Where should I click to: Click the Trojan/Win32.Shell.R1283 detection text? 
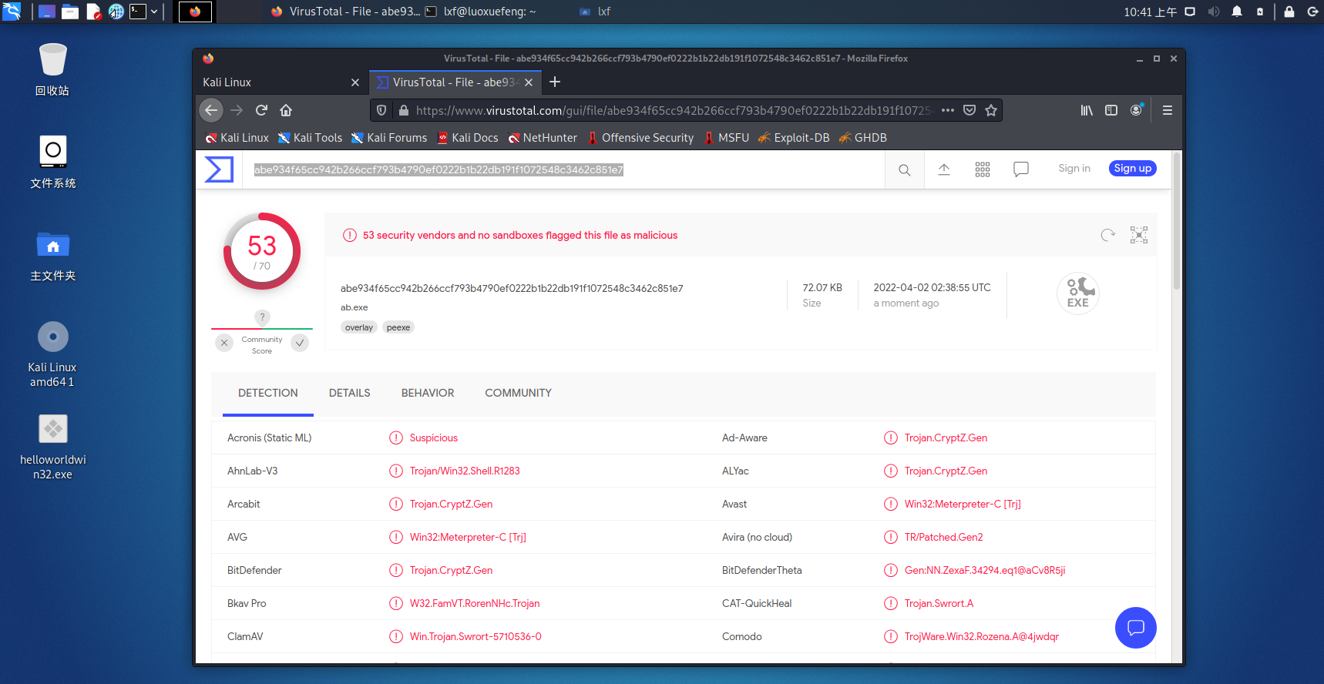465,471
